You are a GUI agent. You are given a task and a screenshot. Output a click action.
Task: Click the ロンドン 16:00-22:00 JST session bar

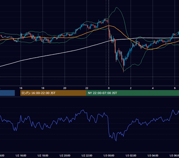tap(53, 93)
